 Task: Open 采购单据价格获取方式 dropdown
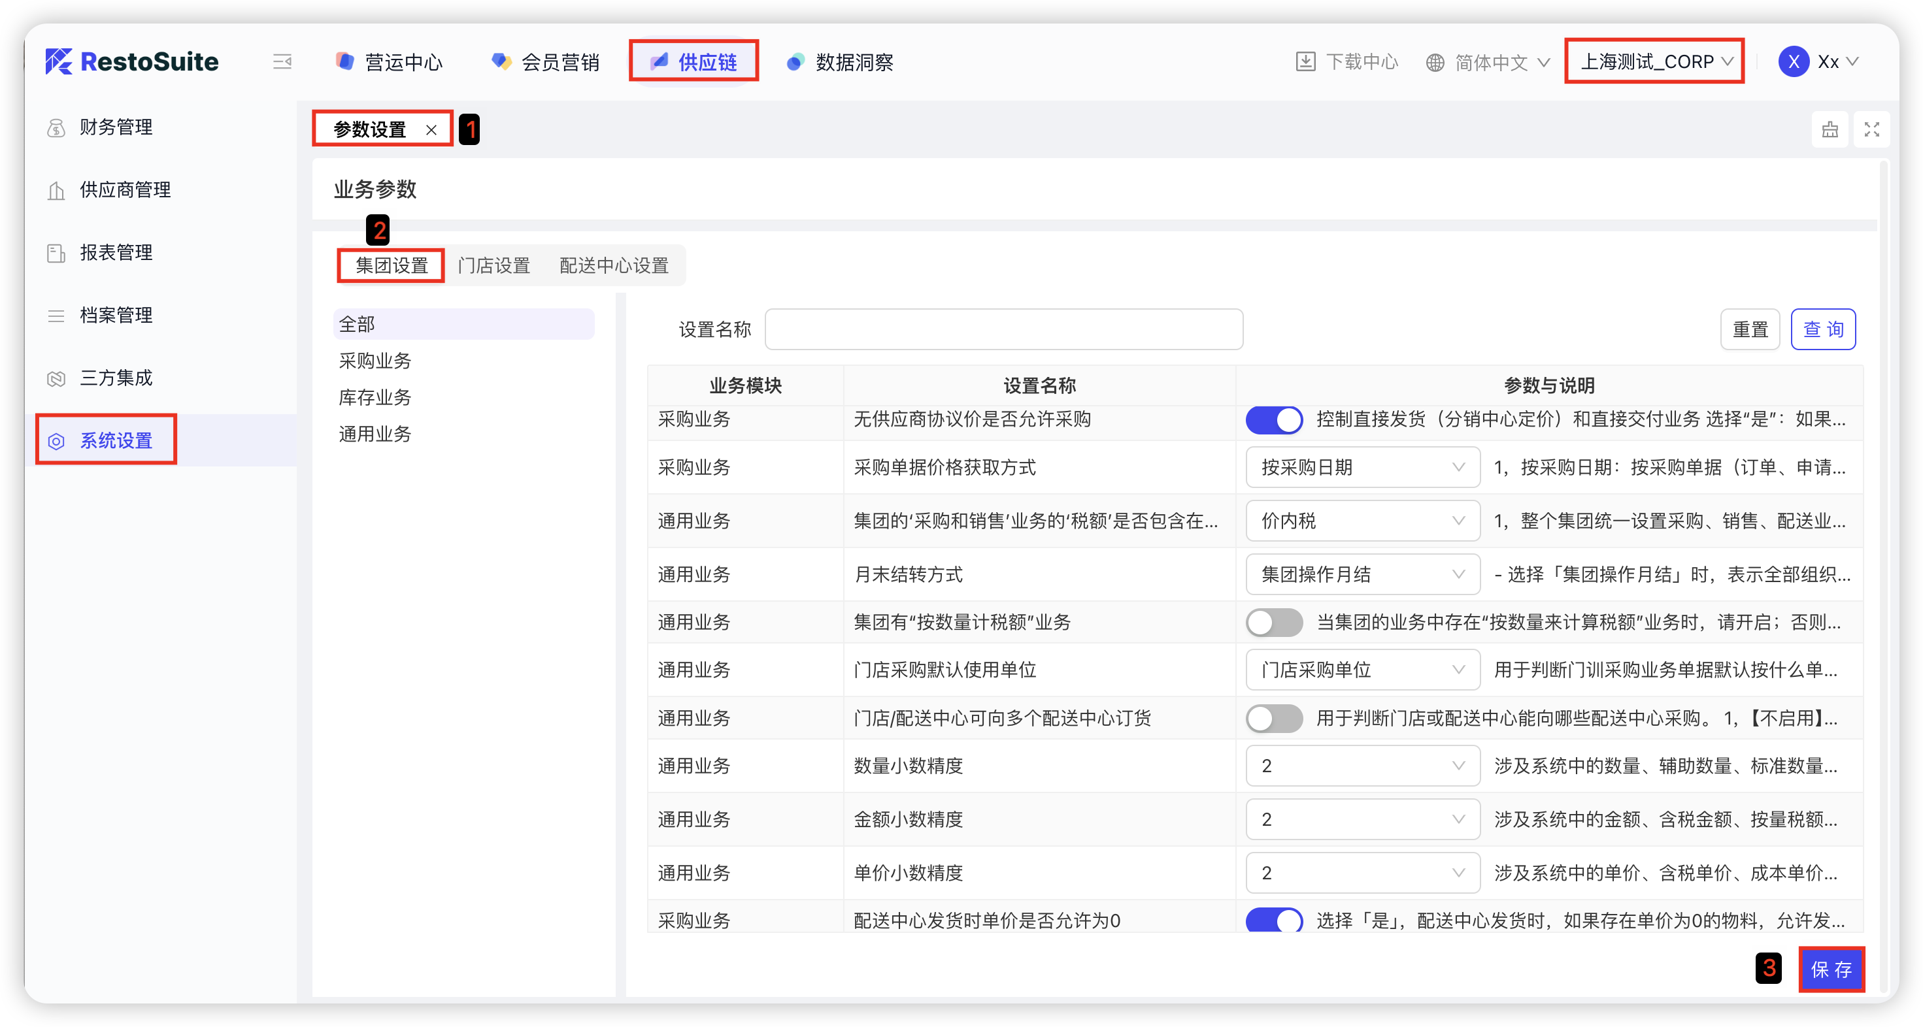coord(1362,468)
